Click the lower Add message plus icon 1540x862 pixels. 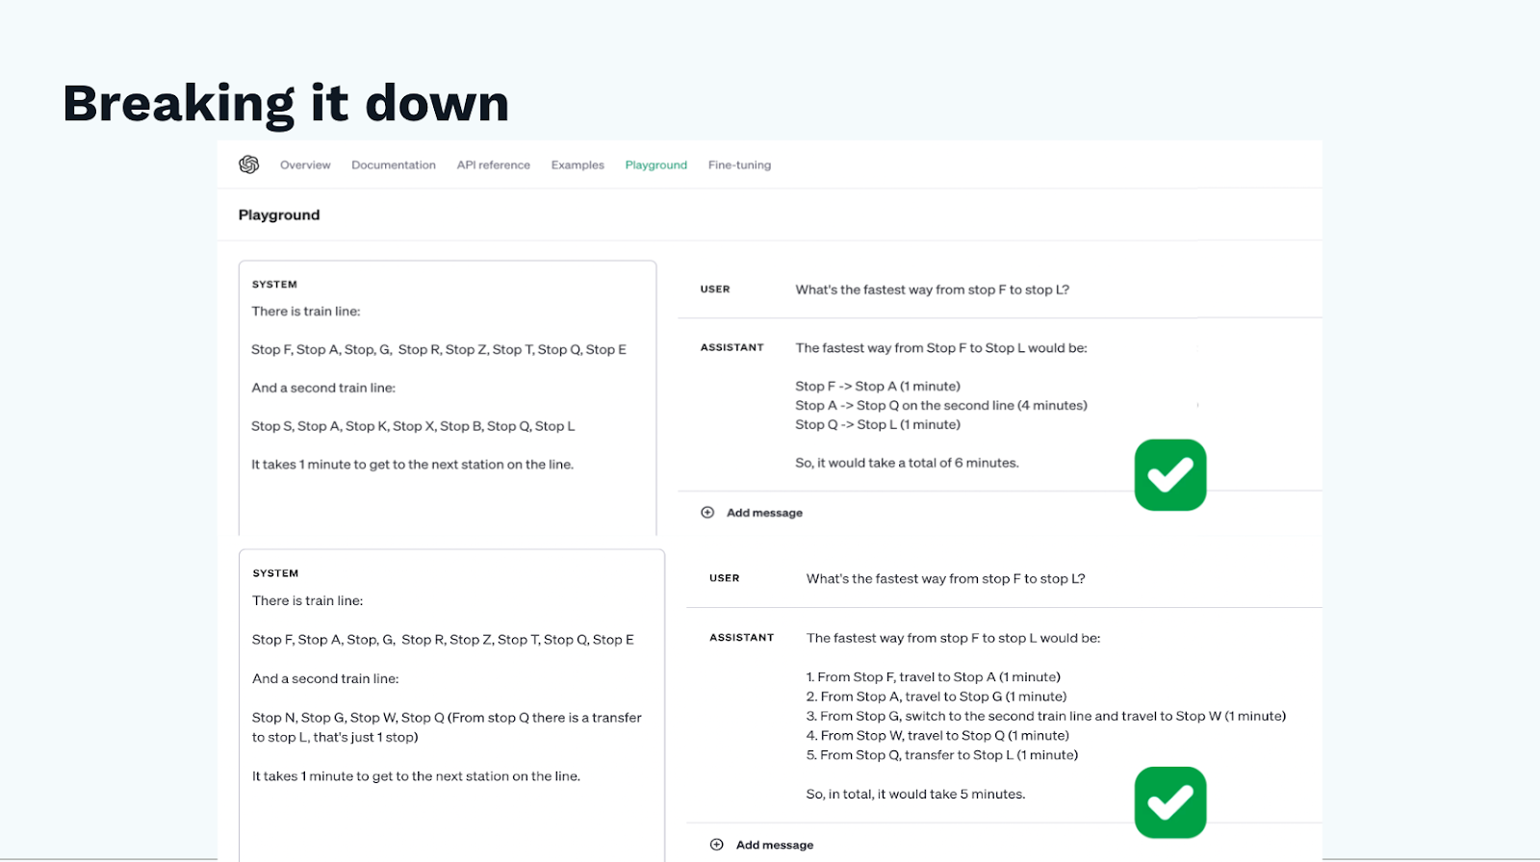point(717,845)
